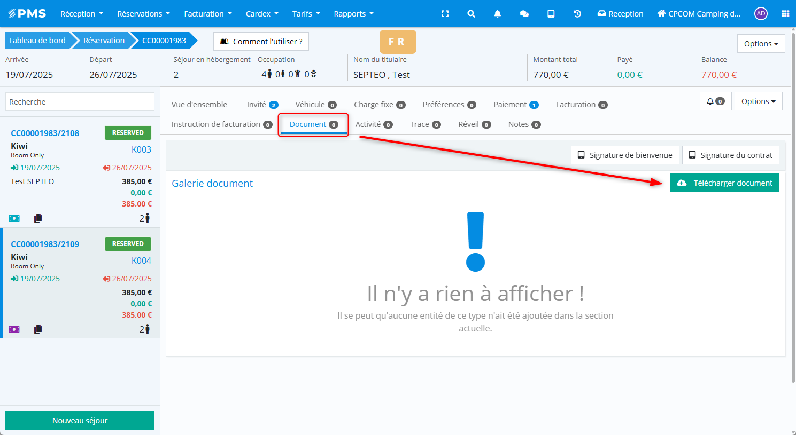Expand the top-right Options dropdown

coord(761,44)
